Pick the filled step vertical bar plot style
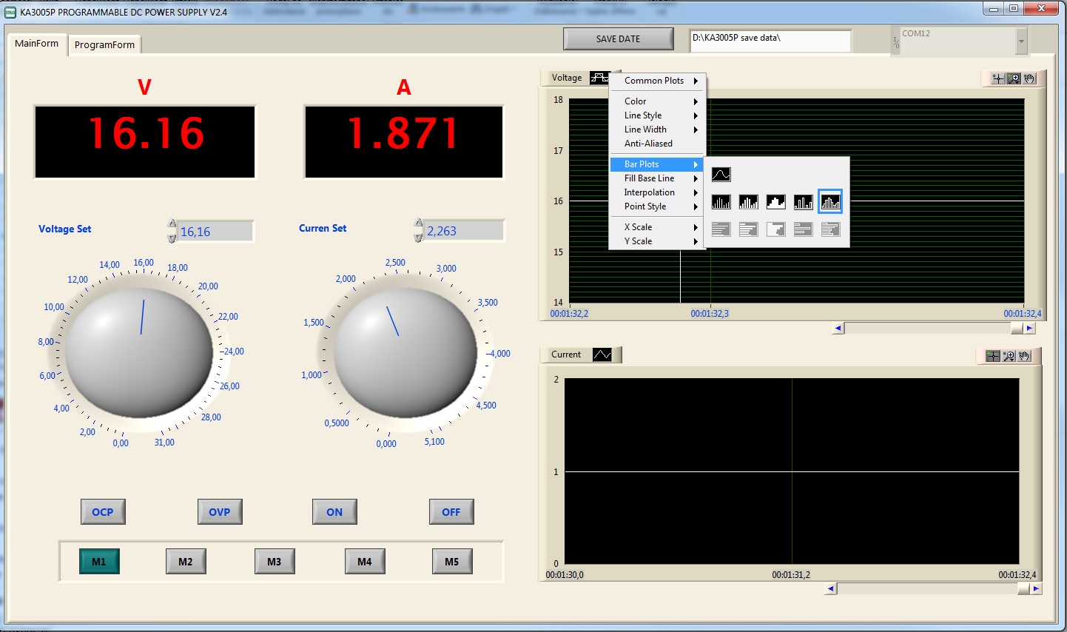1067x632 pixels. 775,202
